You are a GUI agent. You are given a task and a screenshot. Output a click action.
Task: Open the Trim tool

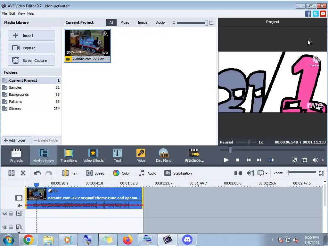coord(70,173)
